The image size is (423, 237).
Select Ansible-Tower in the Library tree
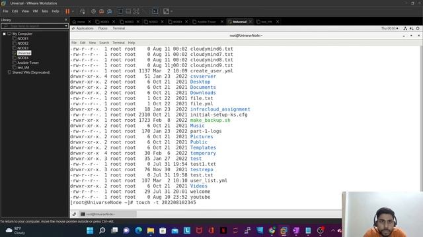click(28, 63)
